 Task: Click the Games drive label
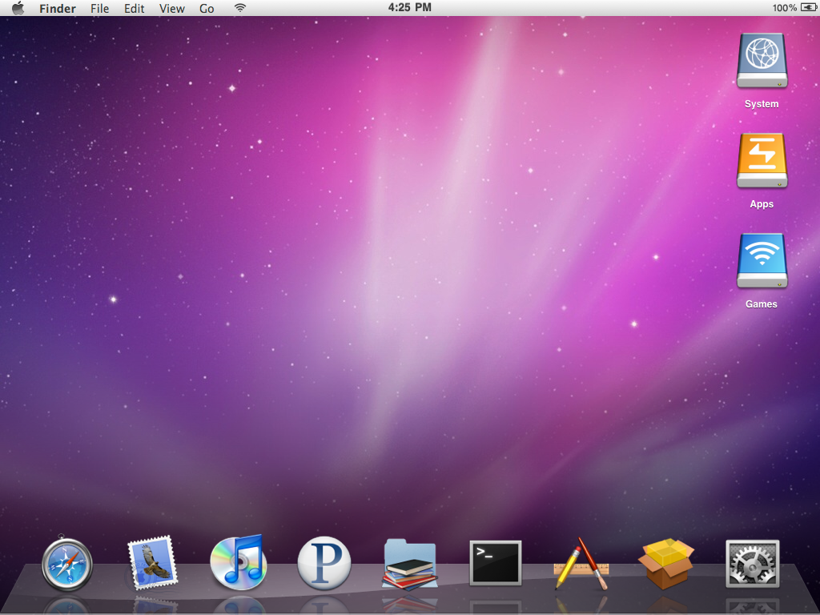762,303
